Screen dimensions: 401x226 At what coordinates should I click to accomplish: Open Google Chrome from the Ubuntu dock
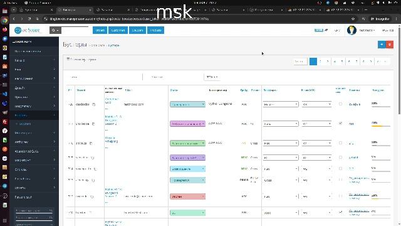4,20
